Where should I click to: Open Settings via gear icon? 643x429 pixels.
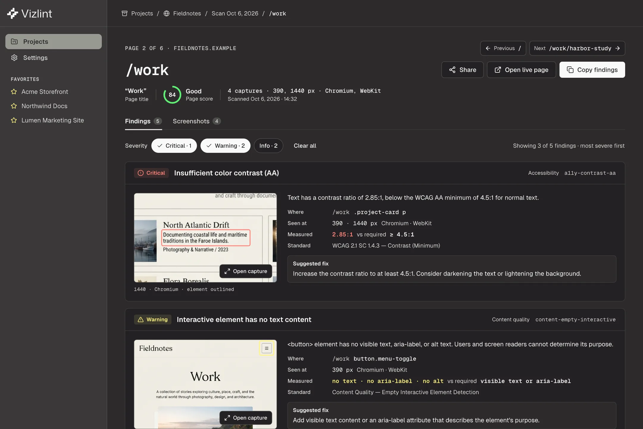click(x=14, y=57)
